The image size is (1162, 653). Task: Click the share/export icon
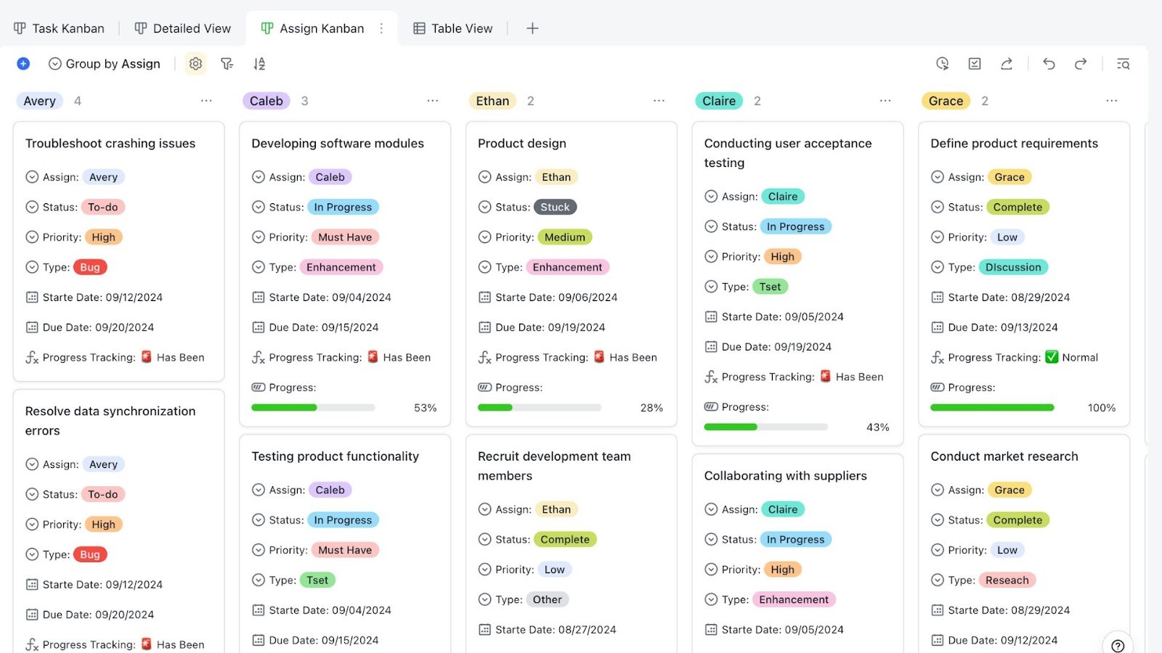tap(1006, 64)
